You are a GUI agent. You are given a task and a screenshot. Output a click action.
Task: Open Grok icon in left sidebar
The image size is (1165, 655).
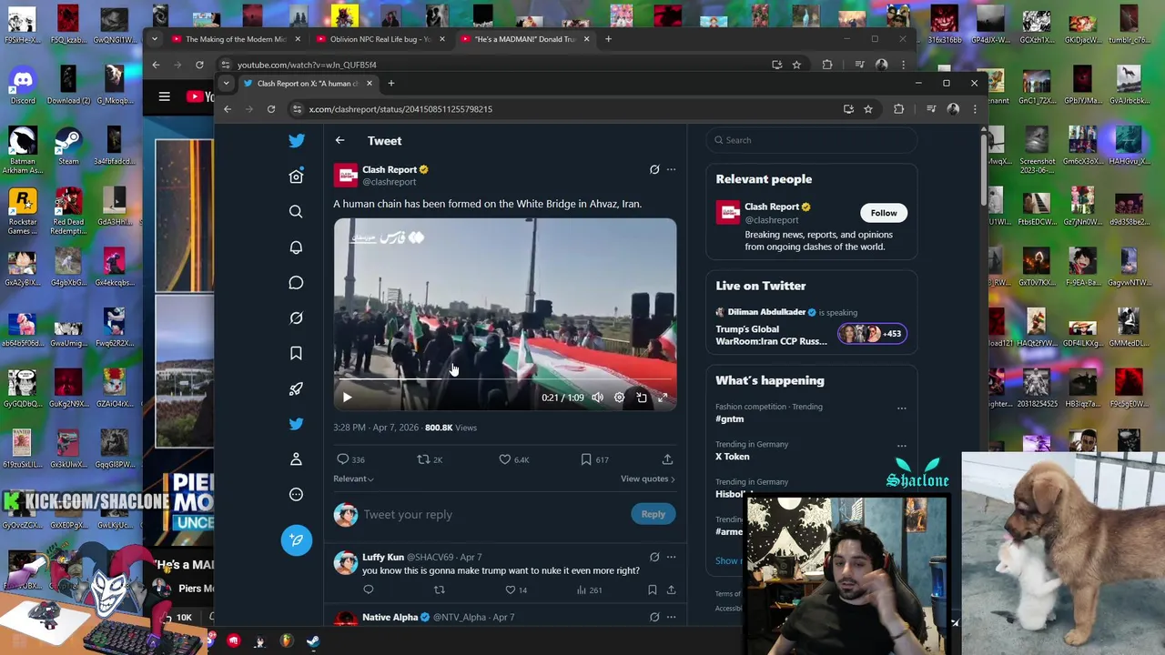pyautogui.click(x=296, y=318)
